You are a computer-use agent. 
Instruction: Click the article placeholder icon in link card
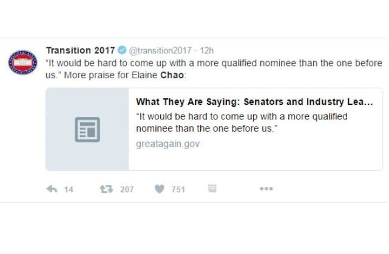(x=87, y=129)
